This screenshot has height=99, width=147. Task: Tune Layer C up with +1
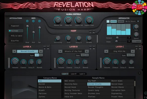(x=133, y=55)
